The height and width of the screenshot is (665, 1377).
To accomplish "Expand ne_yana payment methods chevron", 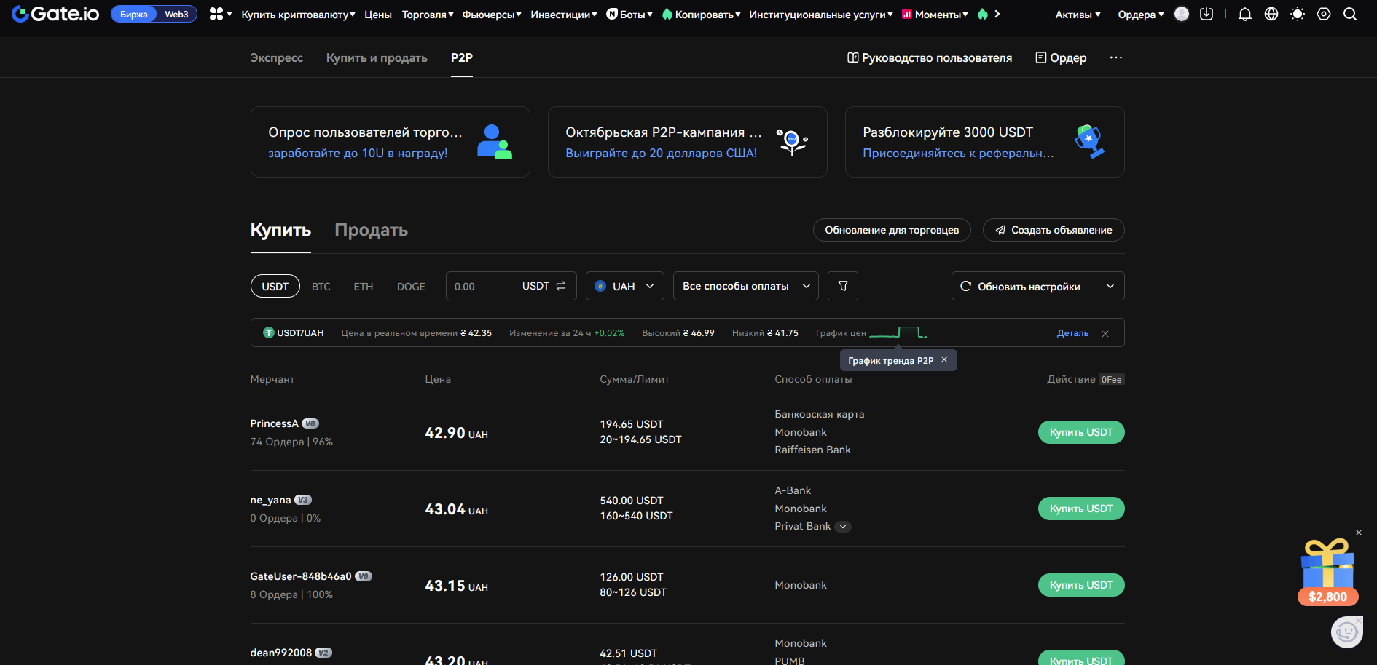I will [843, 527].
